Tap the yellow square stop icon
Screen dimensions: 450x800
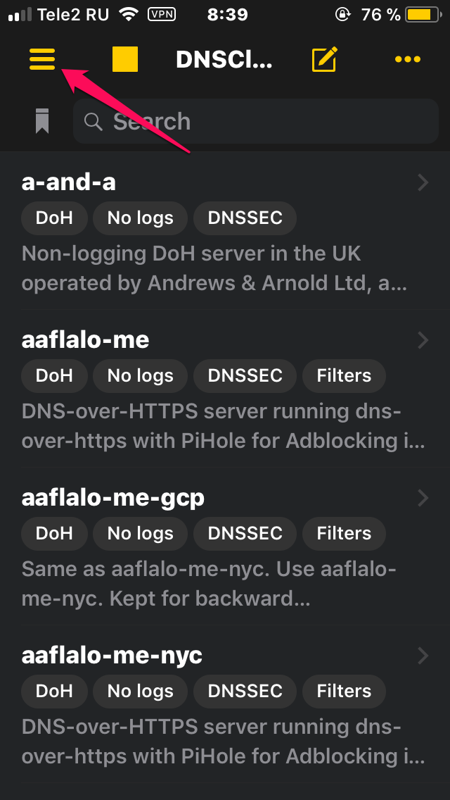125,59
